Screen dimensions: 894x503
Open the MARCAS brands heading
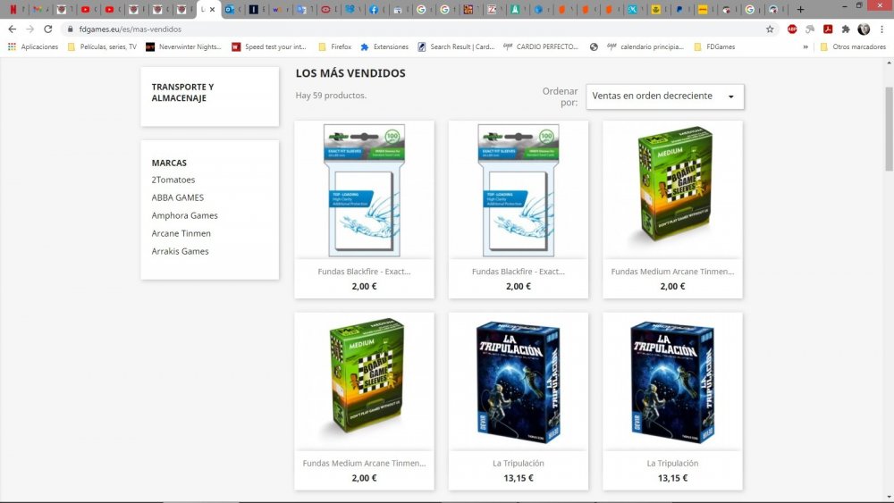(x=169, y=163)
